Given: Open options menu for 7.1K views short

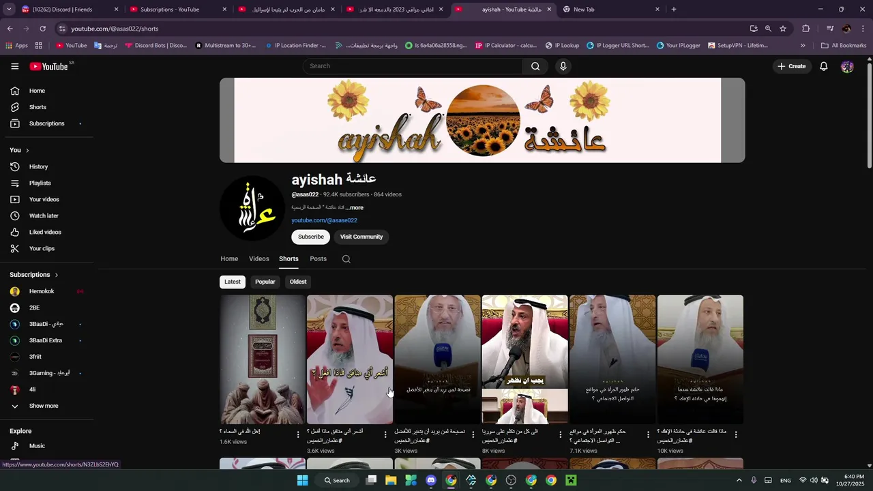Looking at the screenshot, I should pos(648,434).
